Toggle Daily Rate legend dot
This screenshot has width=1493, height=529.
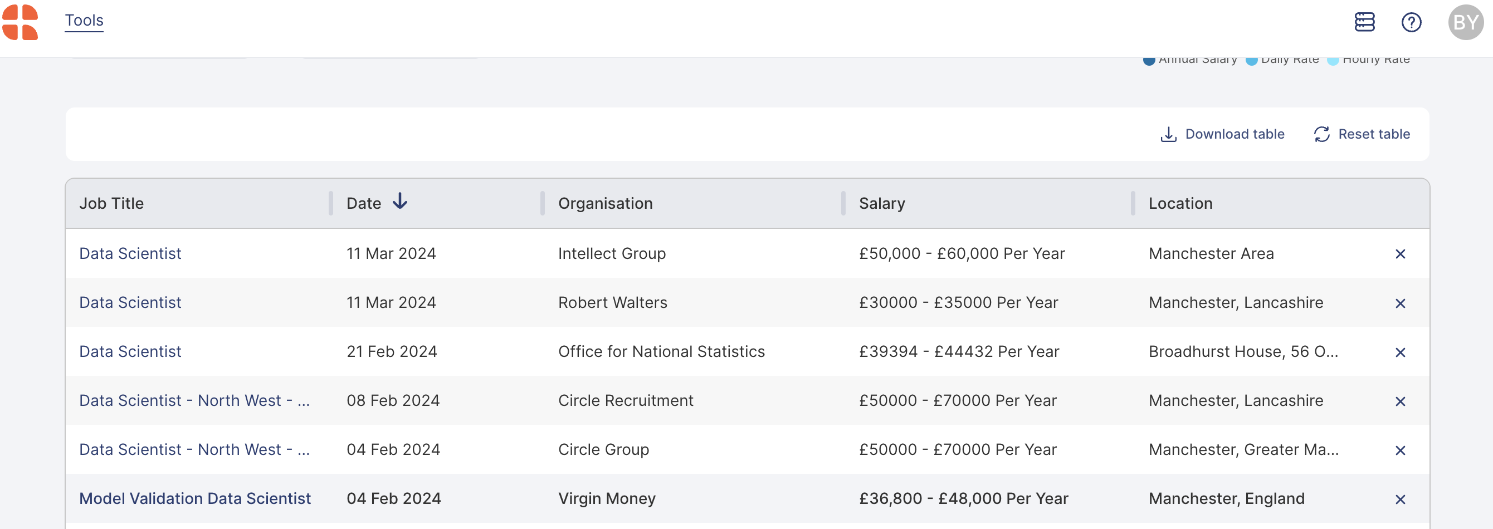pos(1251,60)
